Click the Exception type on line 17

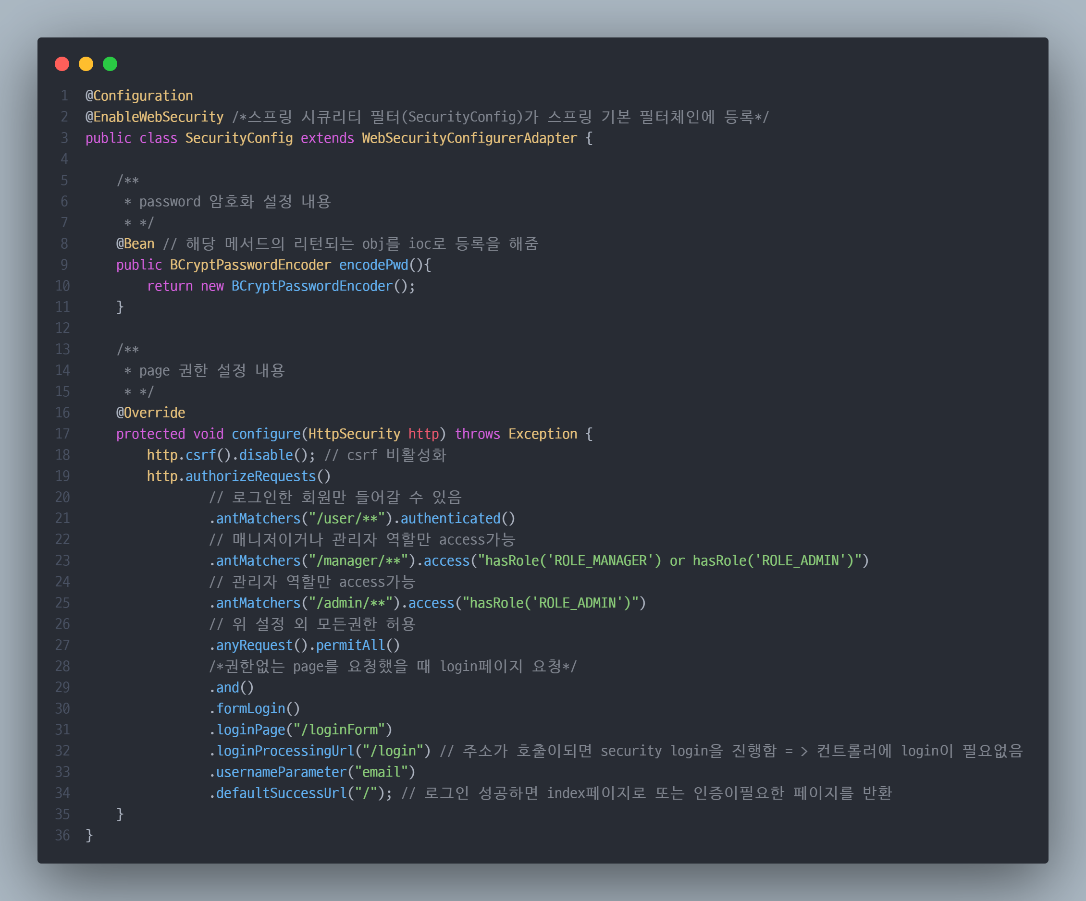543,434
